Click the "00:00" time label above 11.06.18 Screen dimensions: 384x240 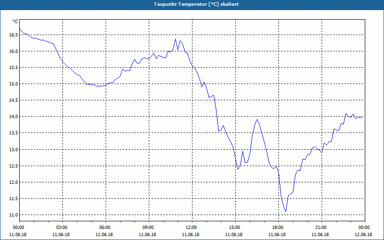pos(18,228)
